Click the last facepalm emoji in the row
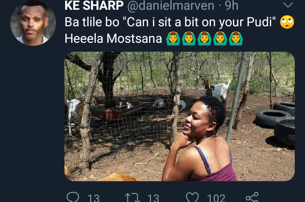This screenshot has height=202, width=305. coord(236,39)
